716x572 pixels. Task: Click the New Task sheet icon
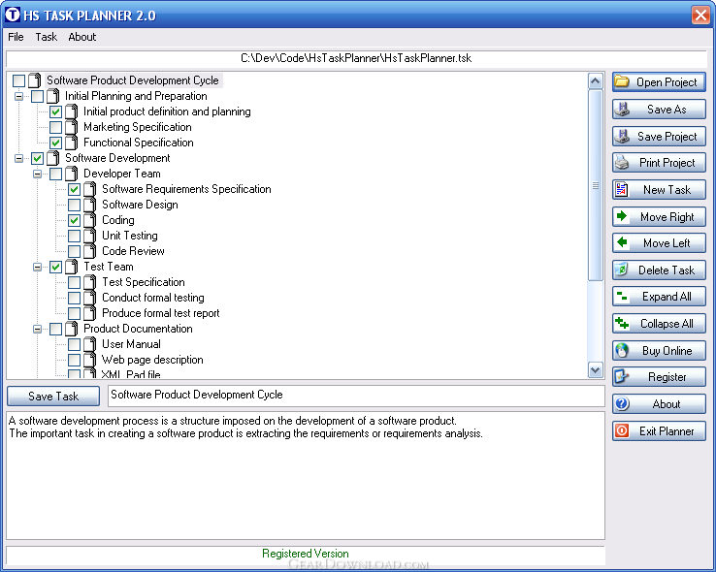pyautogui.click(x=622, y=189)
